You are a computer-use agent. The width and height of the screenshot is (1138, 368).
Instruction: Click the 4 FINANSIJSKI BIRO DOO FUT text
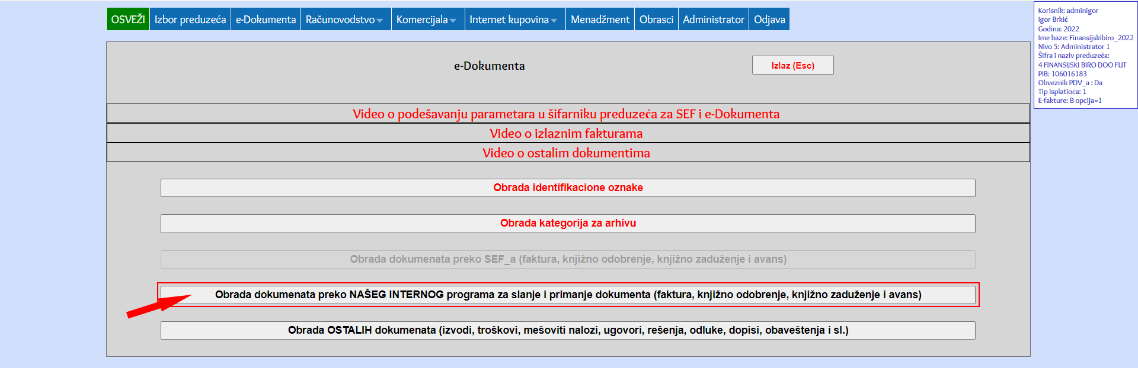click(1082, 65)
